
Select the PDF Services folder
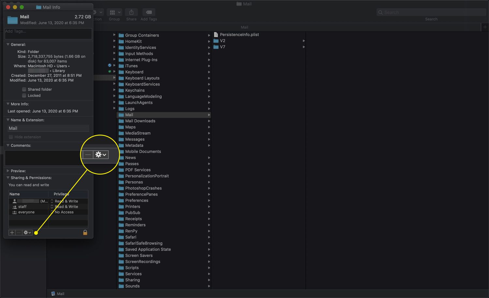coord(164,170)
